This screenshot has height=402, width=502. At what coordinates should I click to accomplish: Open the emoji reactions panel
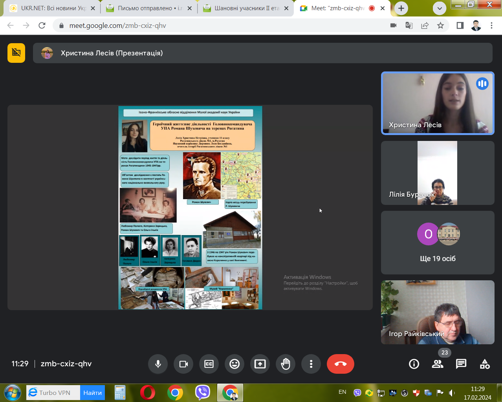pos(235,364)
